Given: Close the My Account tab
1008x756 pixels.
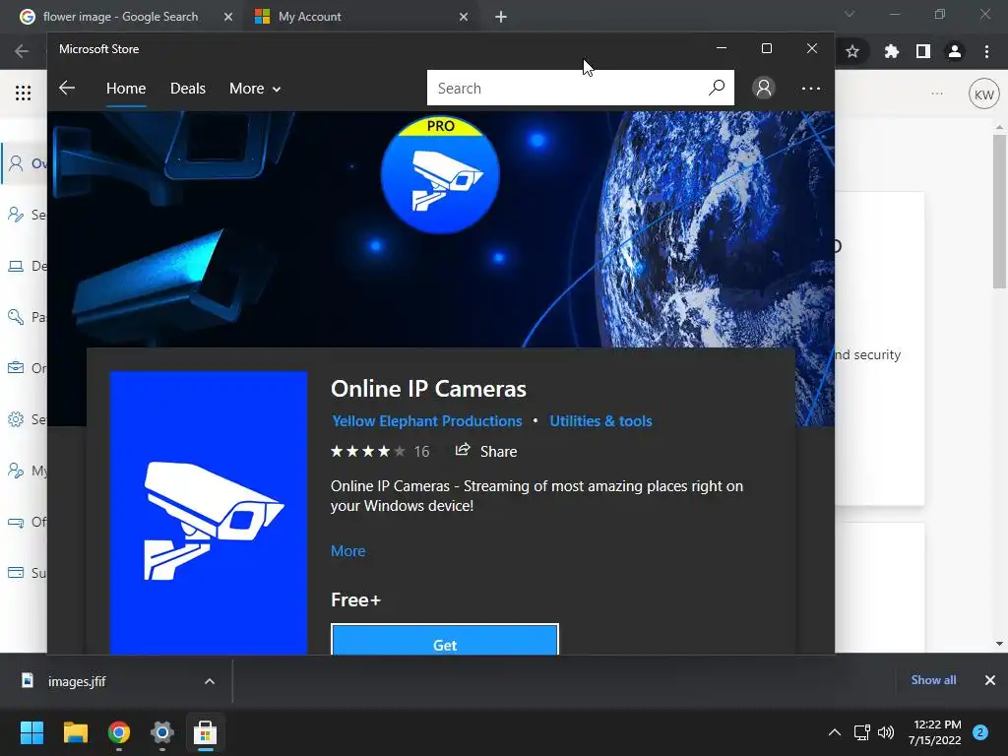Looking at the screenshot, I should point(464,17).
